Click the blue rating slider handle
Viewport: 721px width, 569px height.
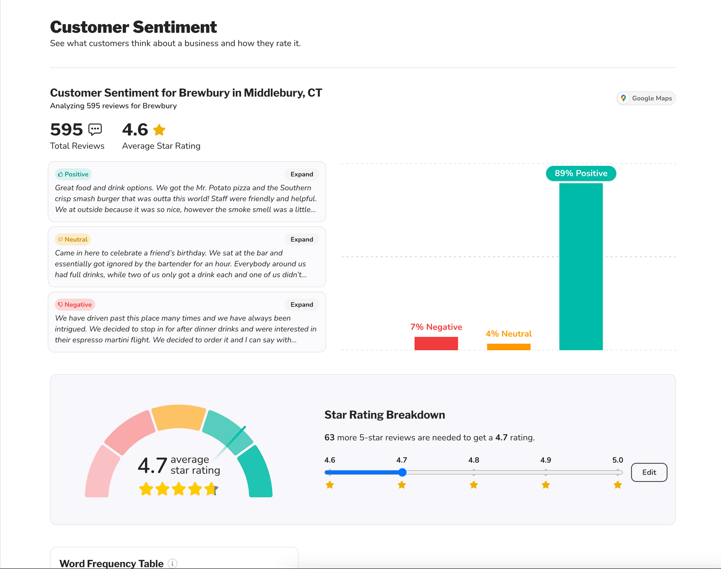point(402,472)
